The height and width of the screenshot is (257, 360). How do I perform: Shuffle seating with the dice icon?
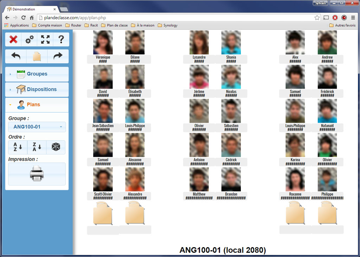(x=56, y=147)
